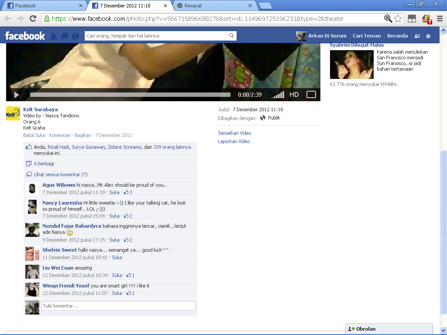Open the extension with badge 7
The height and width of the screenshot is (335, 447).
coord(427,19)
